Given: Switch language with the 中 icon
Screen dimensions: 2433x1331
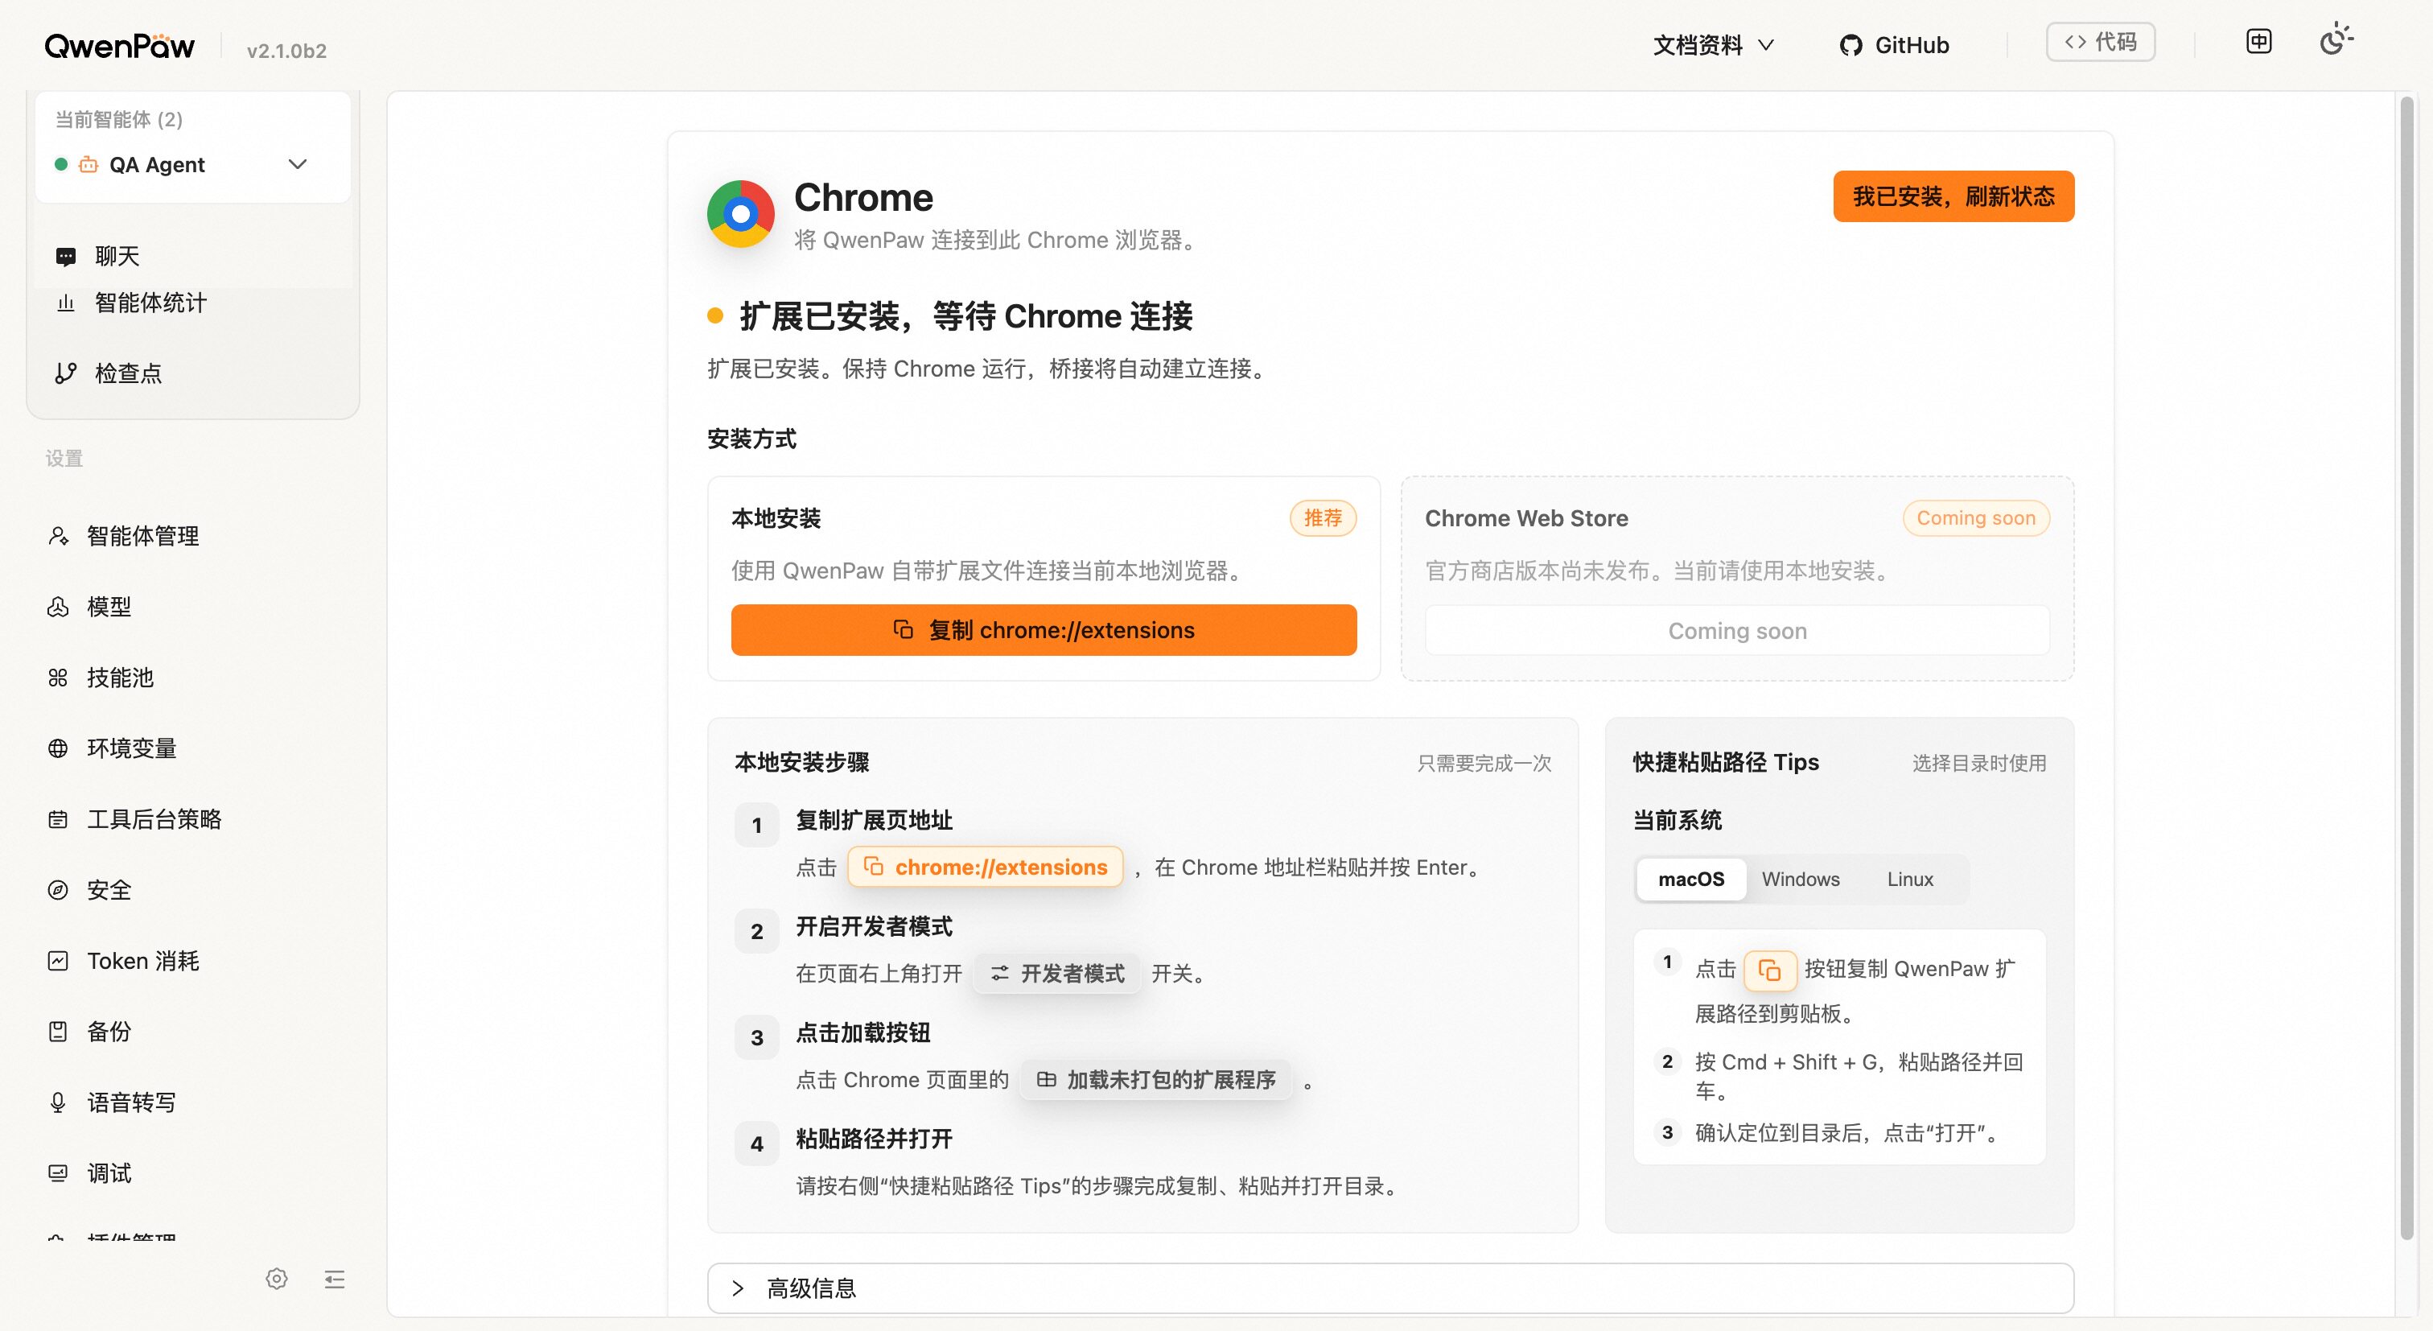Looking at the screenshot, I should 2258,42.
